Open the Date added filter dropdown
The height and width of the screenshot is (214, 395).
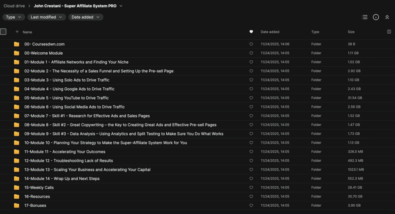pos(86,17)
